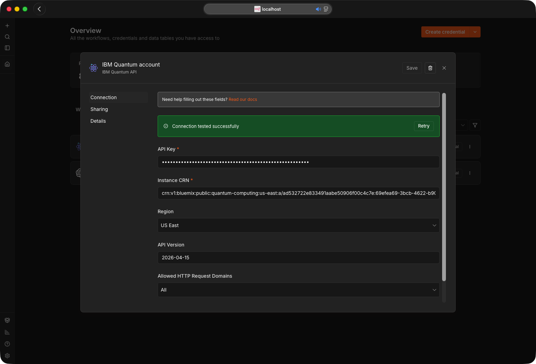Open the bar chart insights icon

(x=7, y=332)
